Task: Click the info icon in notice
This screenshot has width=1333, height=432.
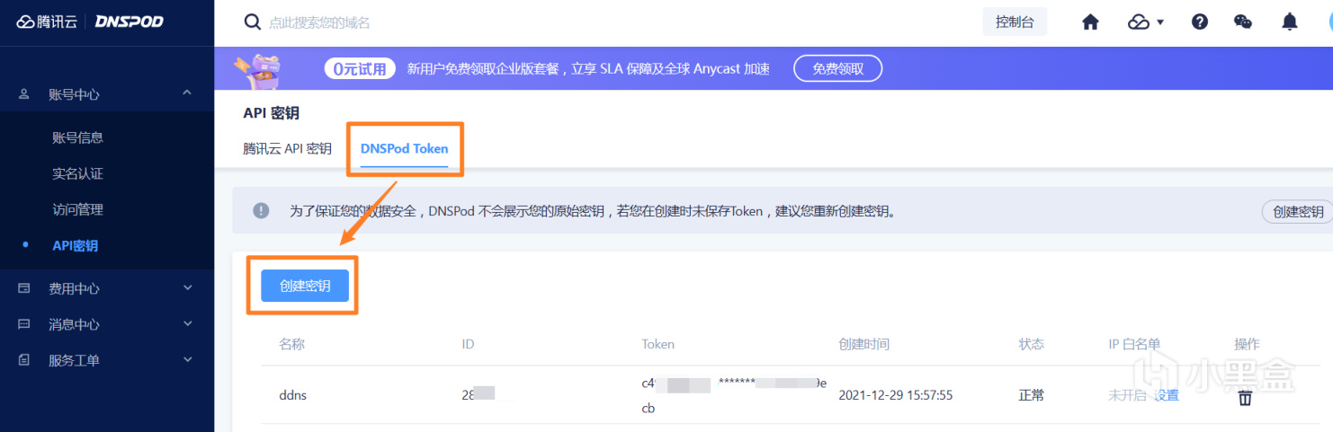Action: (261, 211)
